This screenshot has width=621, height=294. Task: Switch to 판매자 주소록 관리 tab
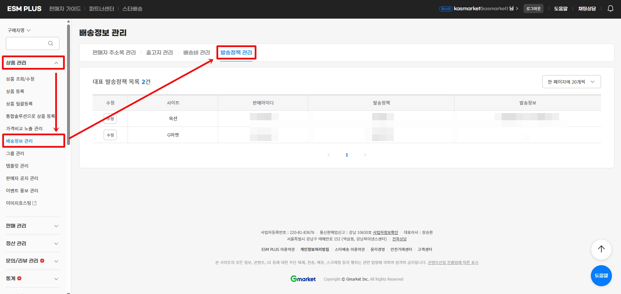click(x=114, y=53)
